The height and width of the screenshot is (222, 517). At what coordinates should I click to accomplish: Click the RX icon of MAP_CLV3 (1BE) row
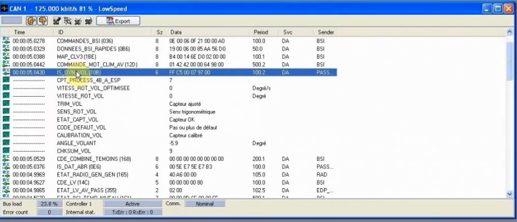pos(6,56)
